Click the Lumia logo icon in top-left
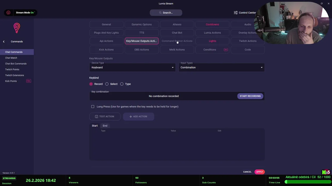The width and height of the screenshot is (332, 186). click(x=8, y=13)
